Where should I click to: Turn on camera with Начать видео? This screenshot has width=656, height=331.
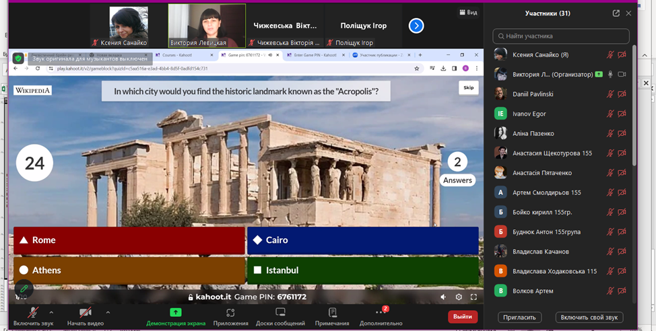85,313
